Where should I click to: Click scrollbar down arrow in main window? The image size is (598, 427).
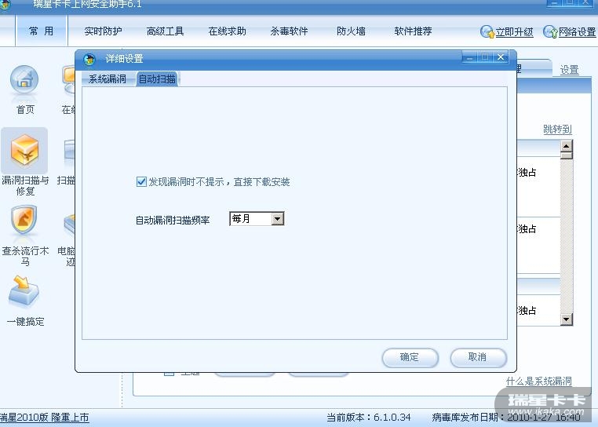click(x=567, y=319)
